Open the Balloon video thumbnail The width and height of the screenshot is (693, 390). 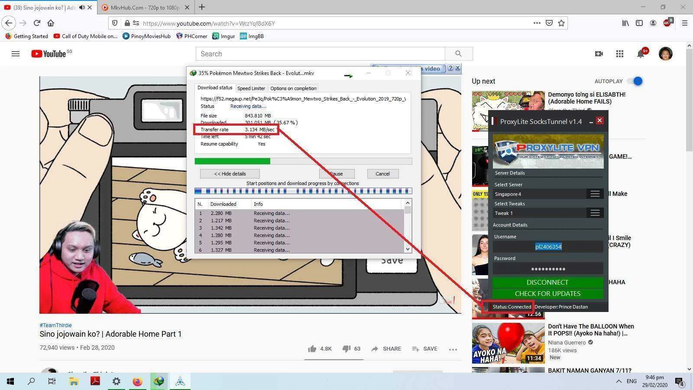click(x=508, y=343)
